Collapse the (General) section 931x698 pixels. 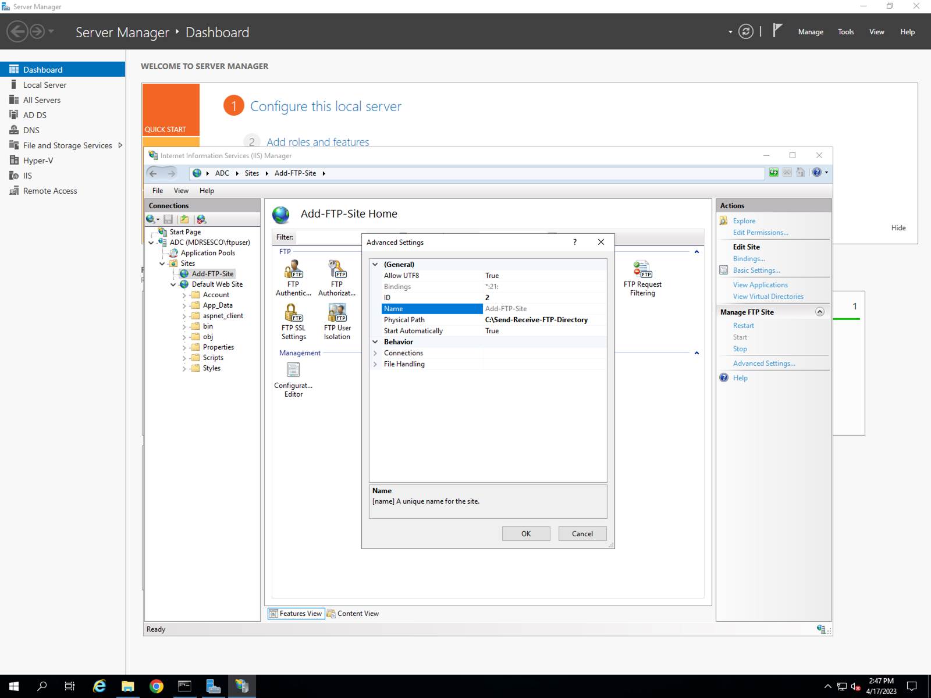point(375,264)
